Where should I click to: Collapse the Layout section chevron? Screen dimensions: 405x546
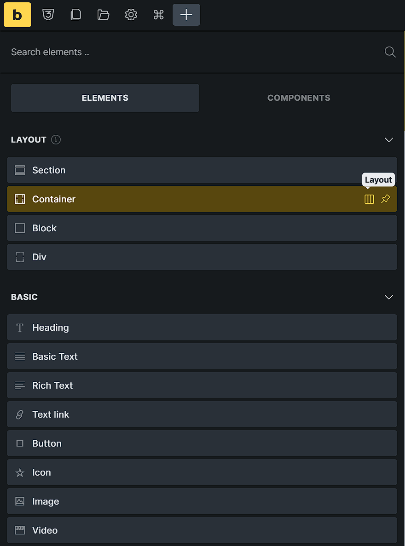point(389,139)
